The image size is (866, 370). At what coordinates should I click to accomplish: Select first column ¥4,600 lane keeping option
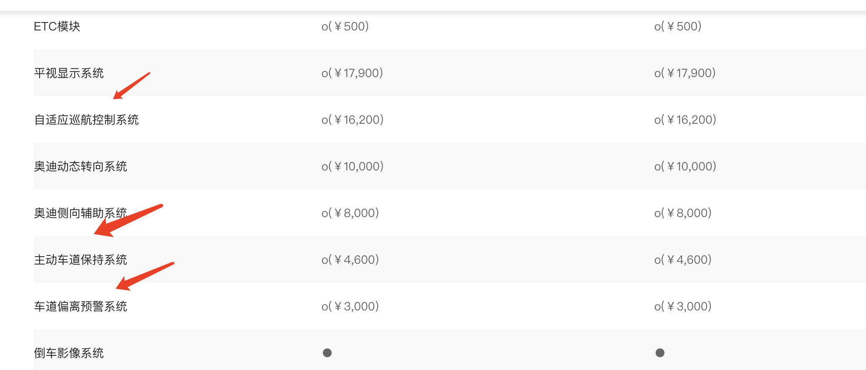coord(350,260)
